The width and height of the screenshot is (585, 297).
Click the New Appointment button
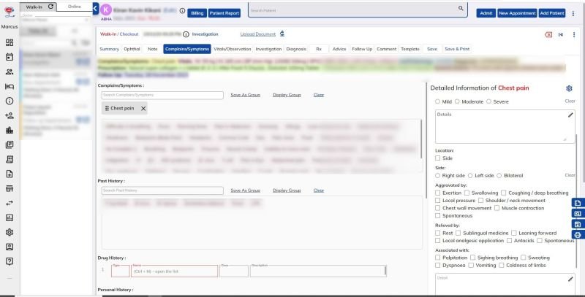517,13
